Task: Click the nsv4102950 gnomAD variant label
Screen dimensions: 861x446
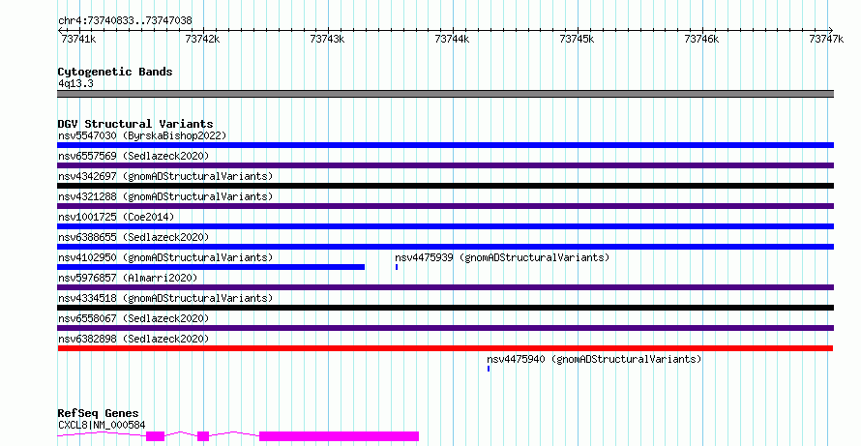Action: click(165, 257)
